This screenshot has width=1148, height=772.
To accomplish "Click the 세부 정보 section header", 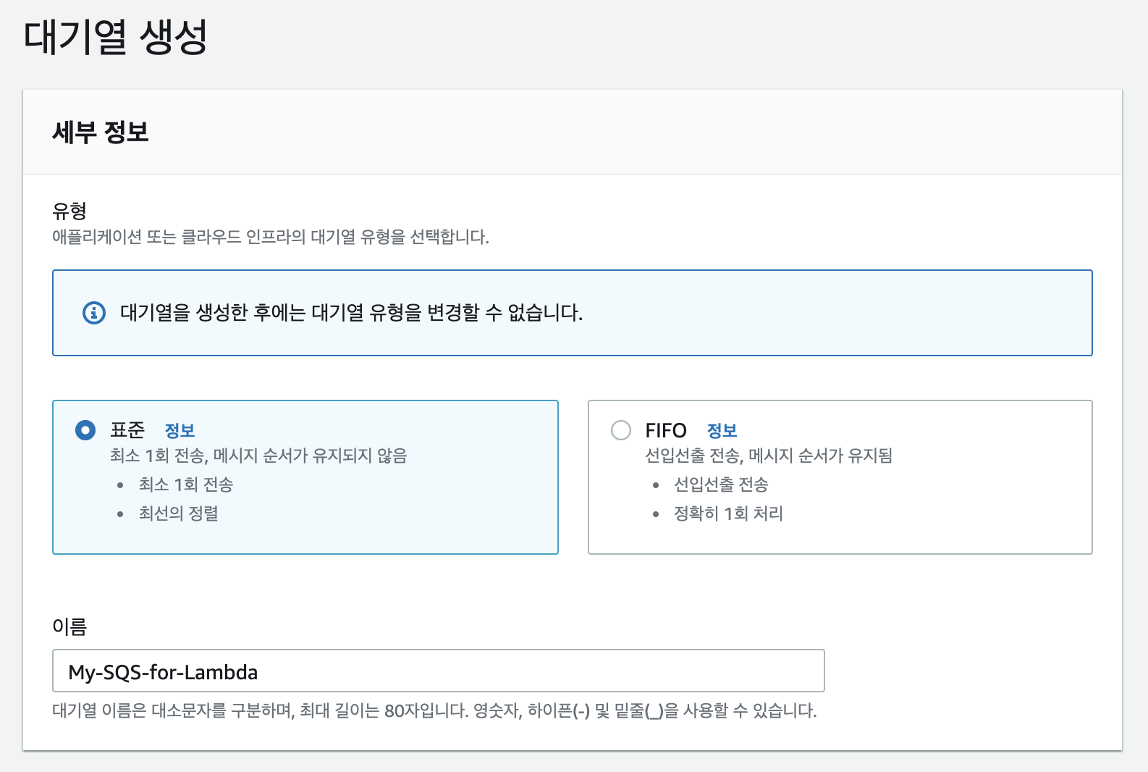I will point(101,132).
